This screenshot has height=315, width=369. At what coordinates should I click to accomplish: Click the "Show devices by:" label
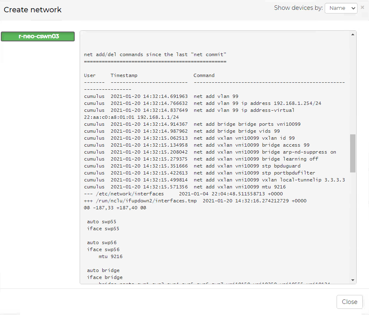(298, 8)
